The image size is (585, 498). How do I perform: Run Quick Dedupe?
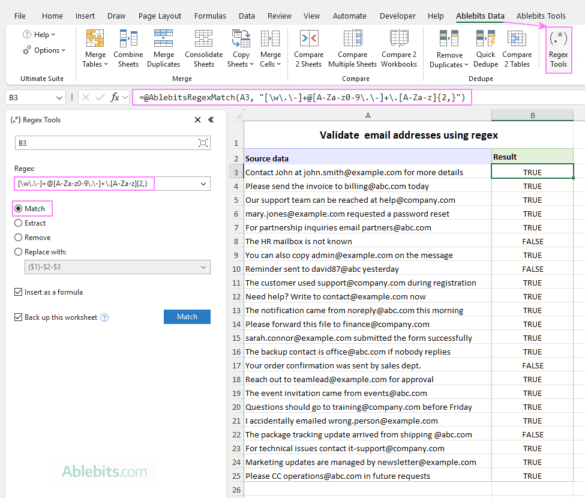pyautogui.click(x=485, y=49)
